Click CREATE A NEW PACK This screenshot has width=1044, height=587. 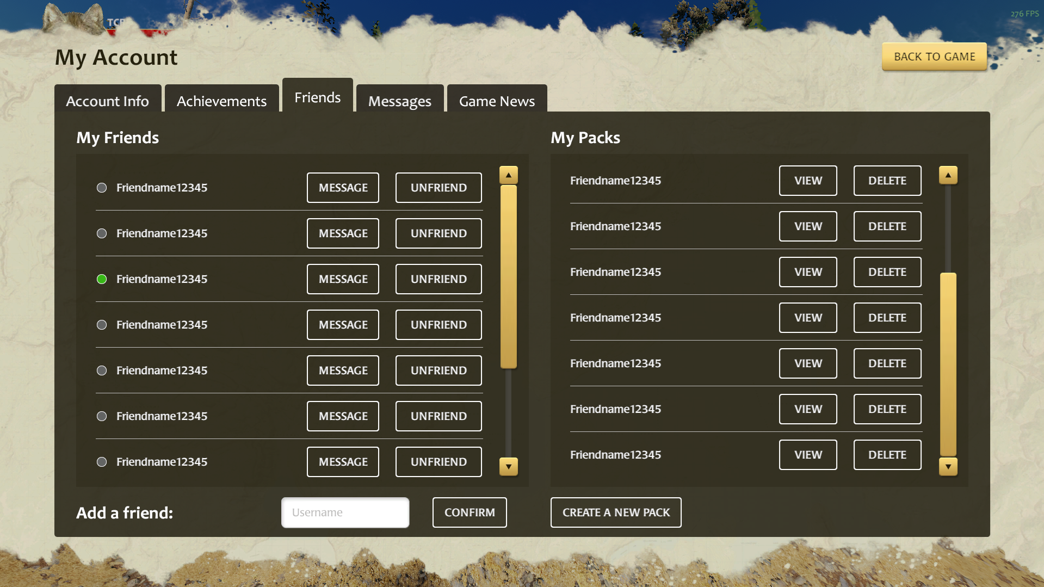(616, 512)
